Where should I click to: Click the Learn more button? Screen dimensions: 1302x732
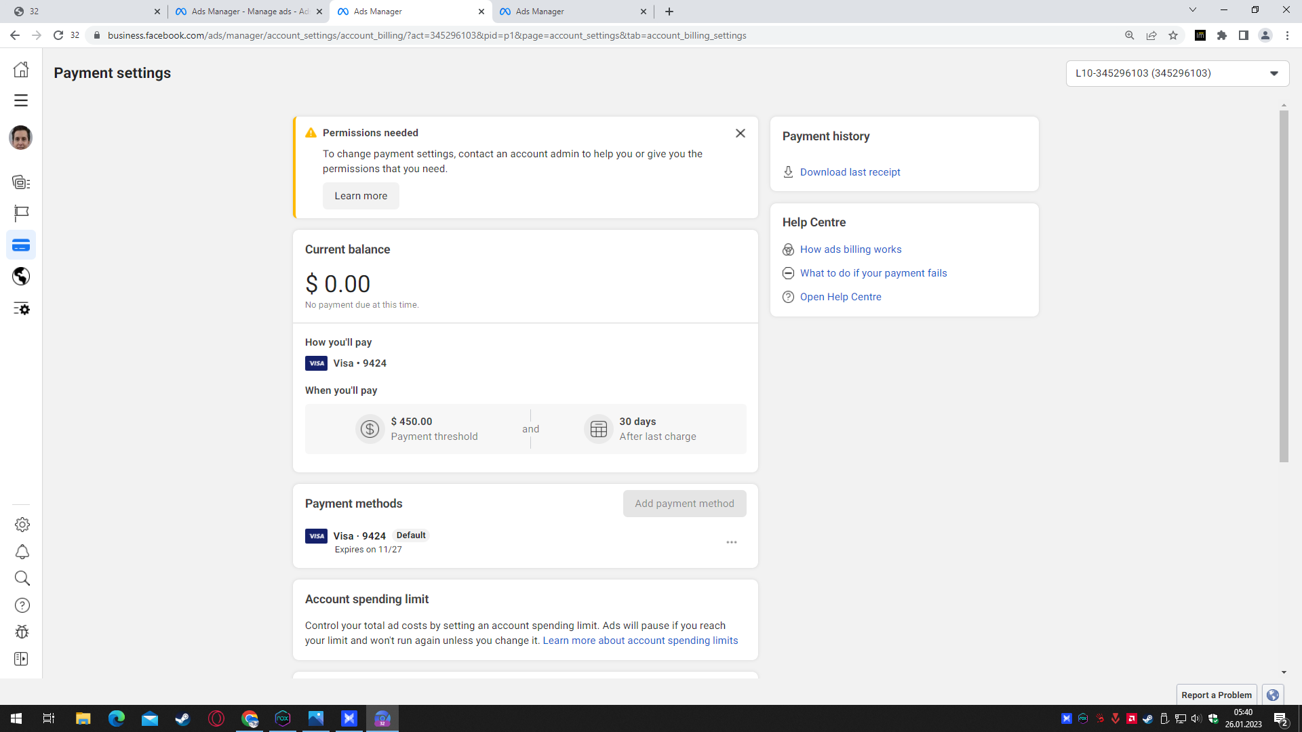click(x=361, y=196)
